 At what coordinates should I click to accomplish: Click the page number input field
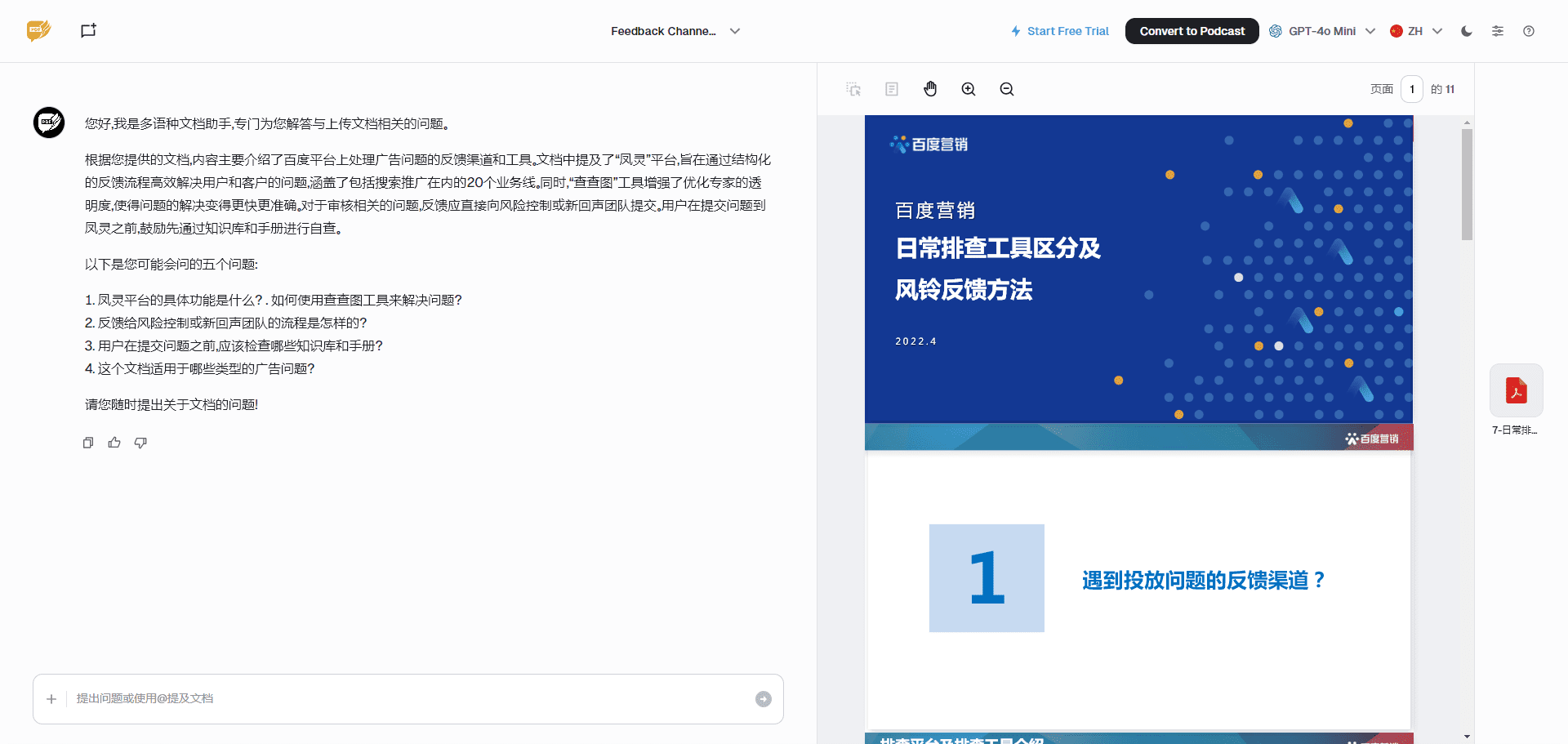(x=1412, y=89)
